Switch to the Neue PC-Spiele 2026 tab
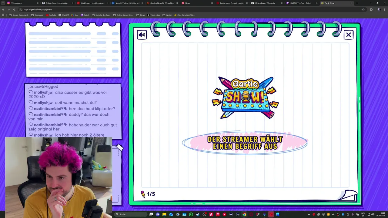 128,3
